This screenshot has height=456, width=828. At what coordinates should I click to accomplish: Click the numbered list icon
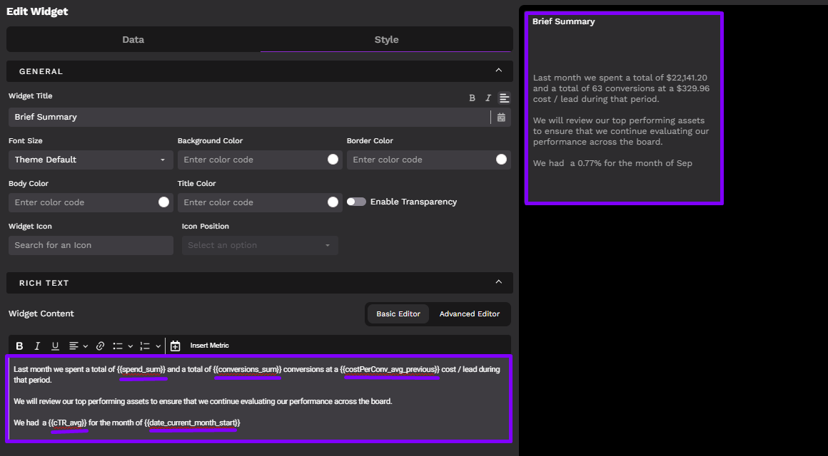pyautogui.click(x=145, y=346)
